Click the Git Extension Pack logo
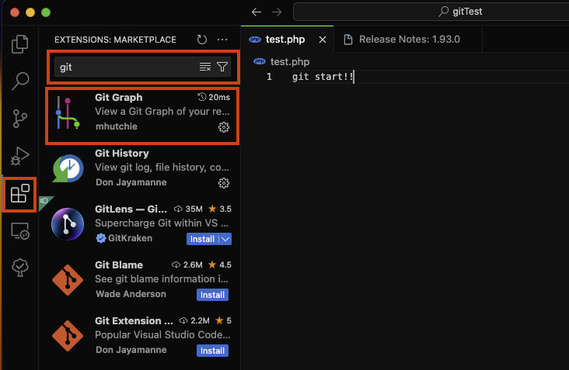This screenshot has width=569, height=370. pos(68,336)
